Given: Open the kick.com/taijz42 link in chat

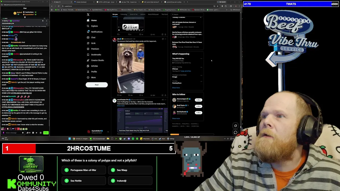Looking at the screenshot, I should coord(21,93).
